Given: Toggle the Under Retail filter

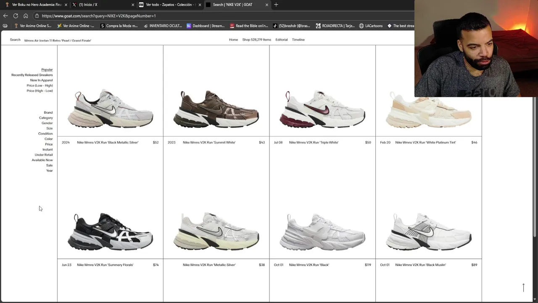Looking at the screenshot, I should coord(44,154).
